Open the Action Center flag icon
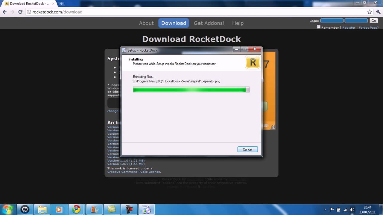383x215 pixels. tap(332, 210)
